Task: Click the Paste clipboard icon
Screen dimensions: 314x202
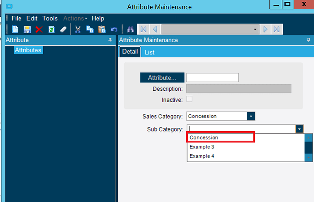Action: tap(102, 30)
